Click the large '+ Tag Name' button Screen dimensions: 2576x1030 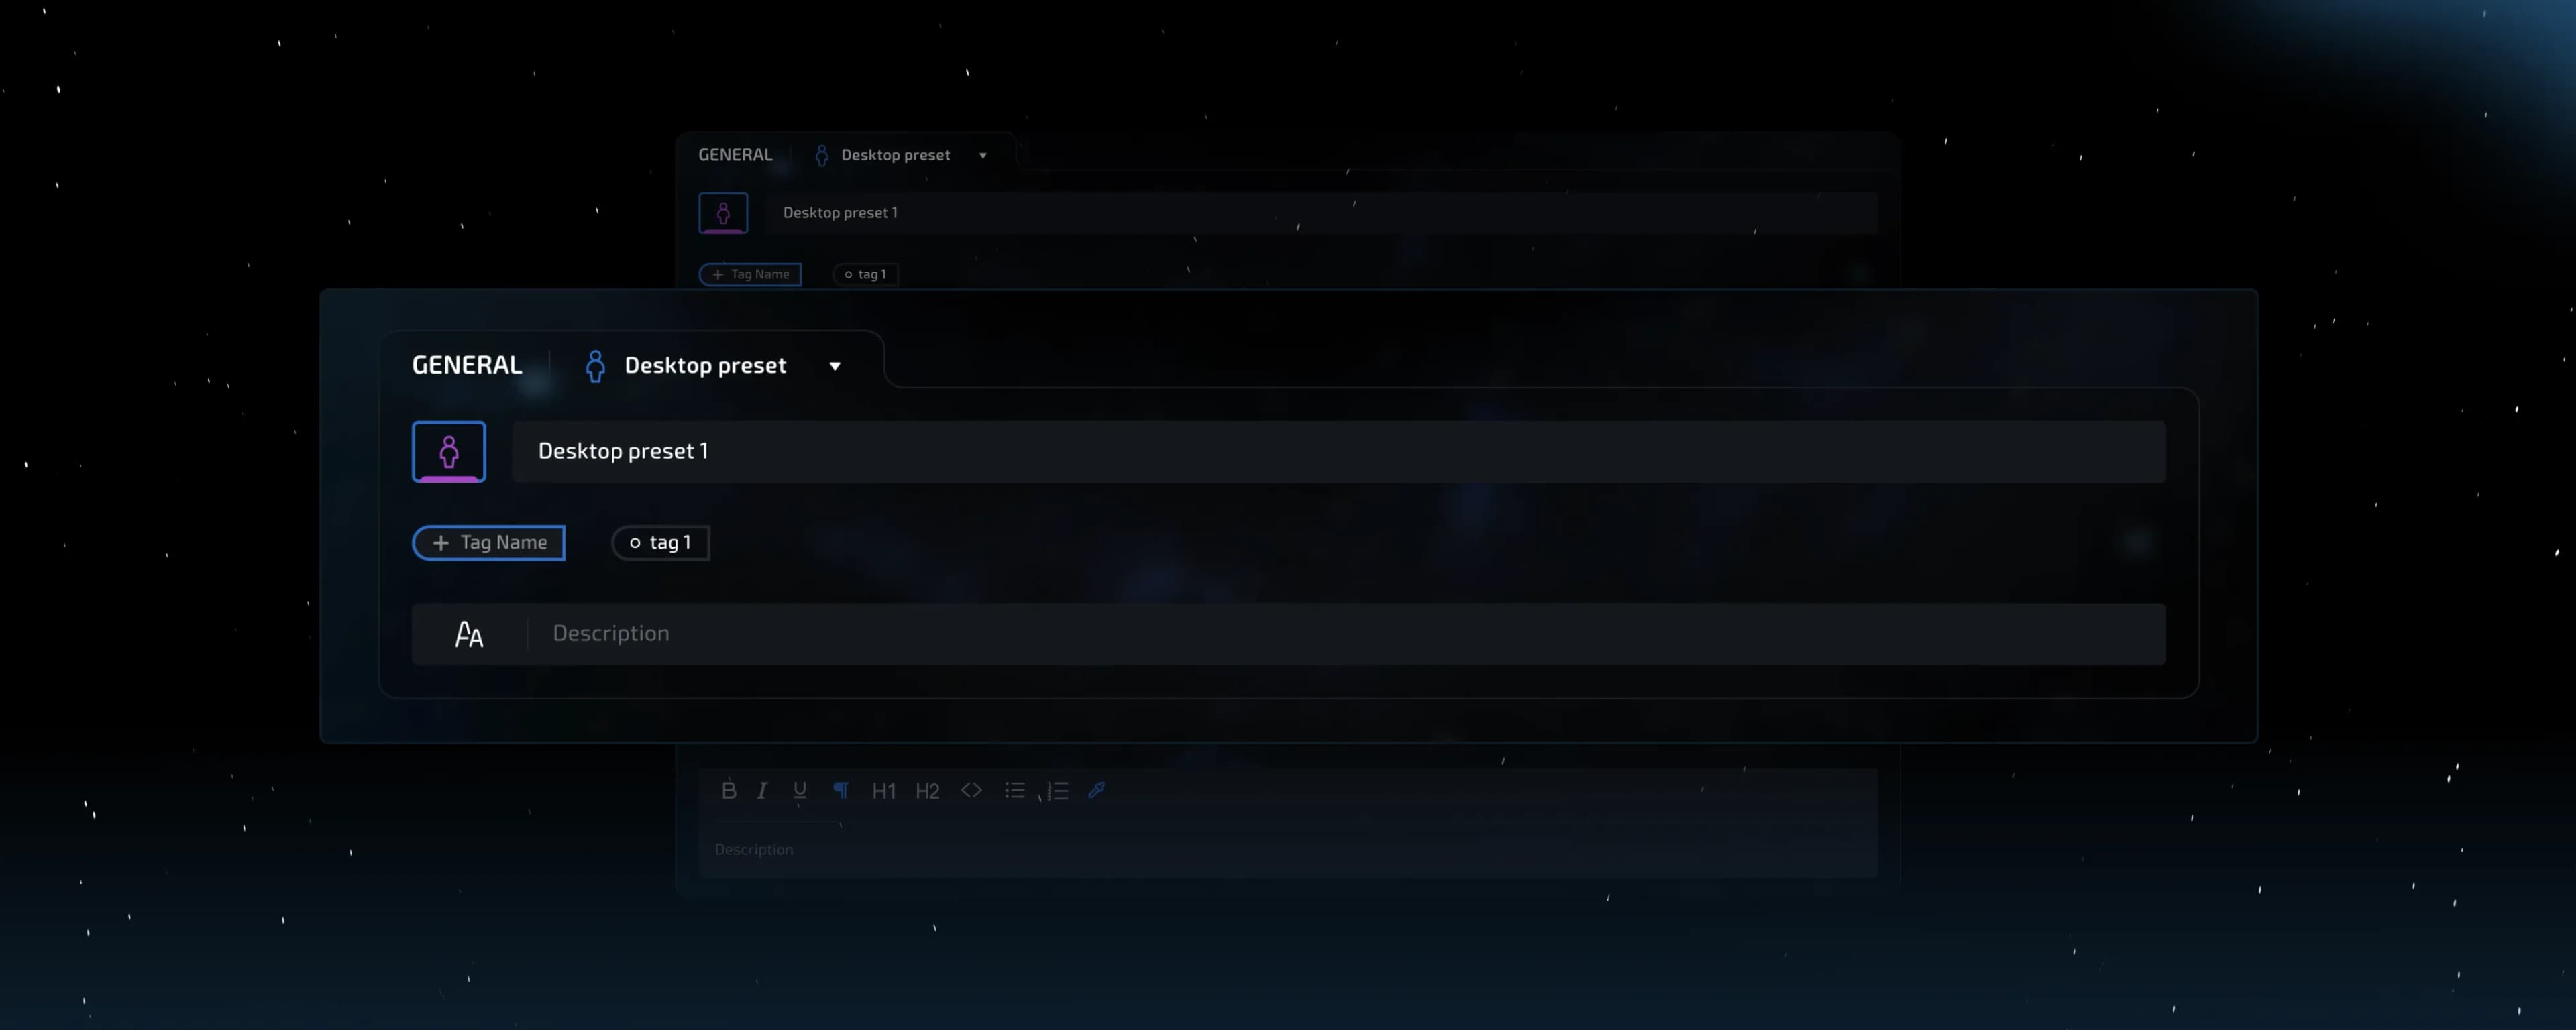pyautogui.click(x=489, y=543)
